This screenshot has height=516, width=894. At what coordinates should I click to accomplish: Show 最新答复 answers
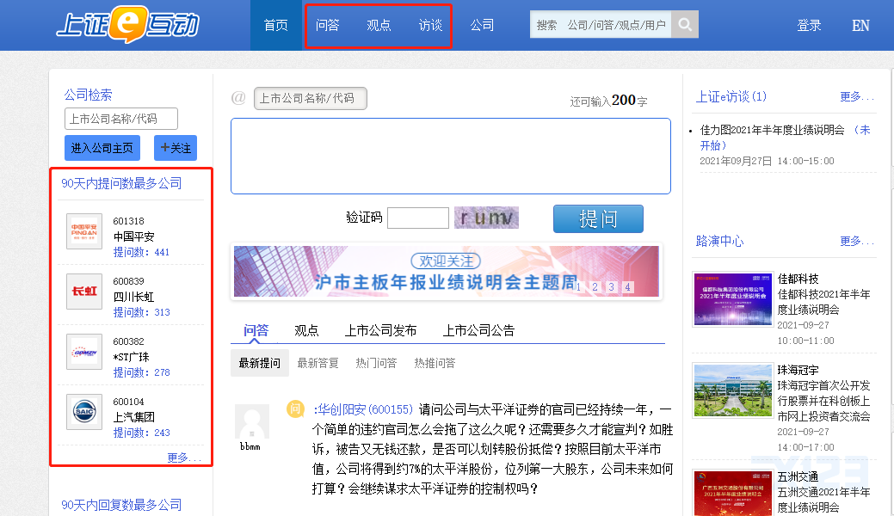pos(318,363)
